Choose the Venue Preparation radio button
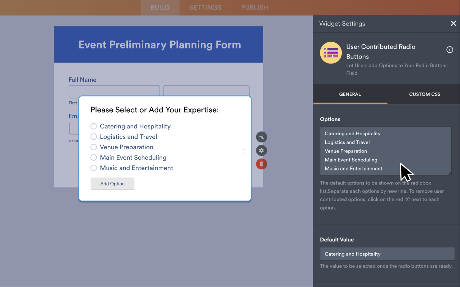460x287 pixels. point(94,147)
